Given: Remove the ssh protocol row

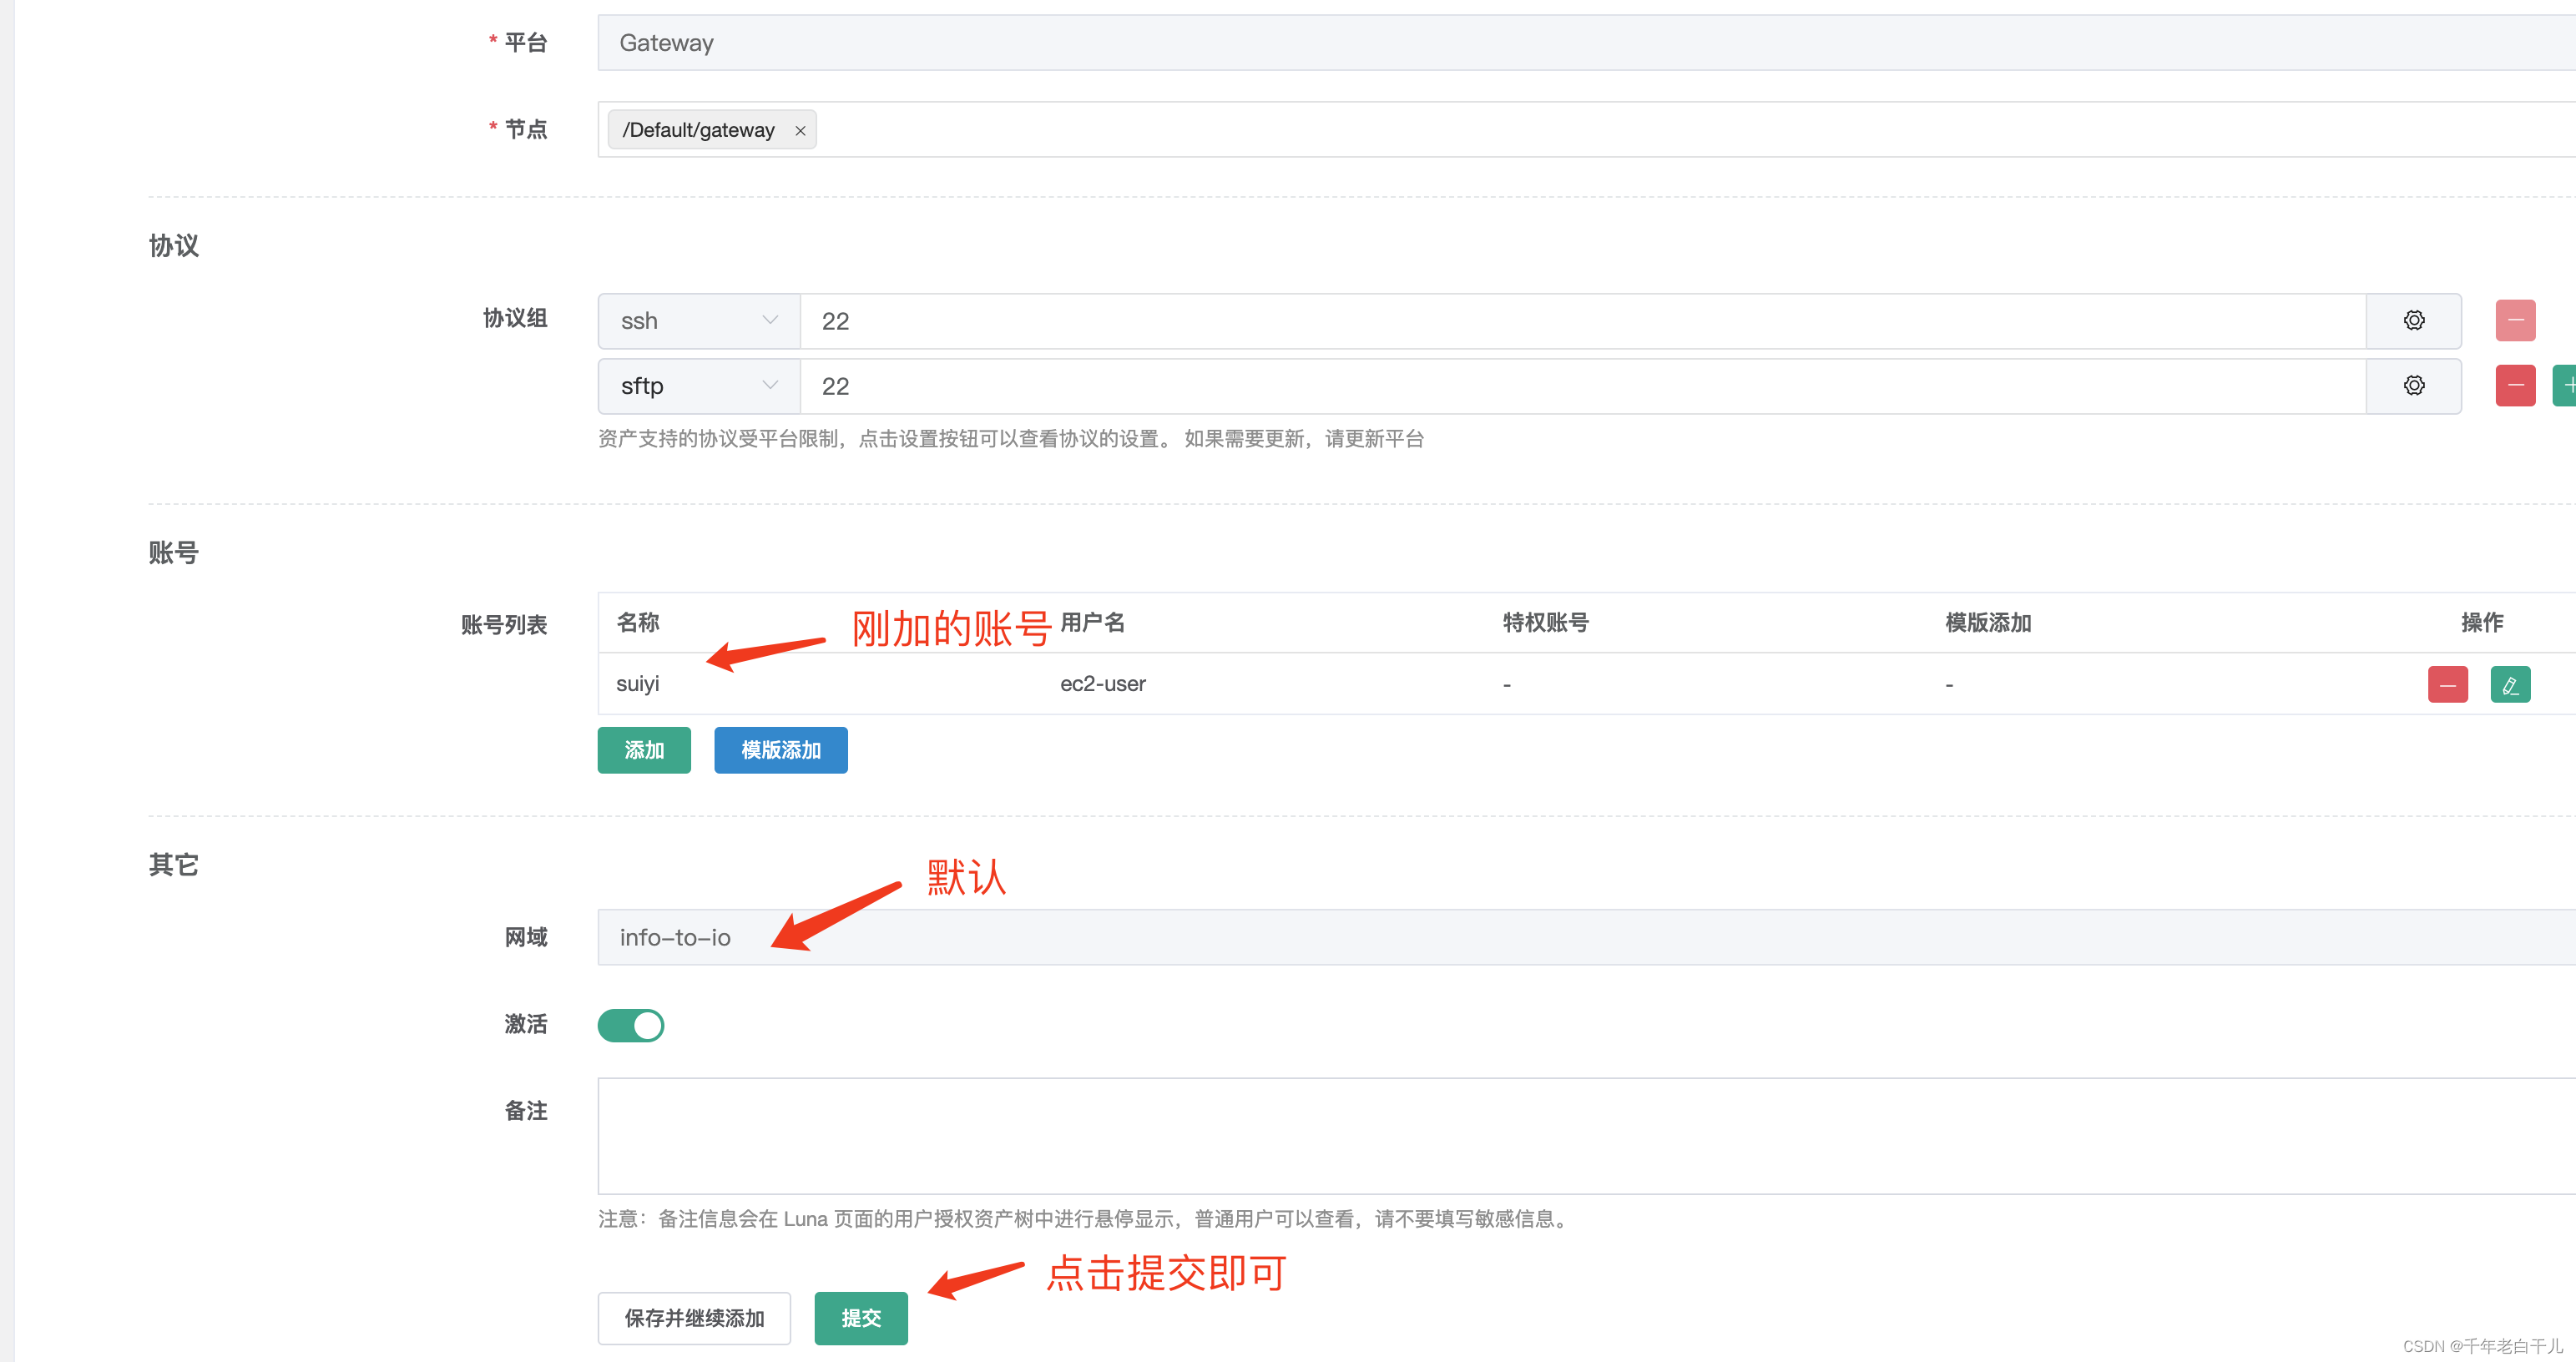Looking at the screenshot, I should tap(2514, 321).
